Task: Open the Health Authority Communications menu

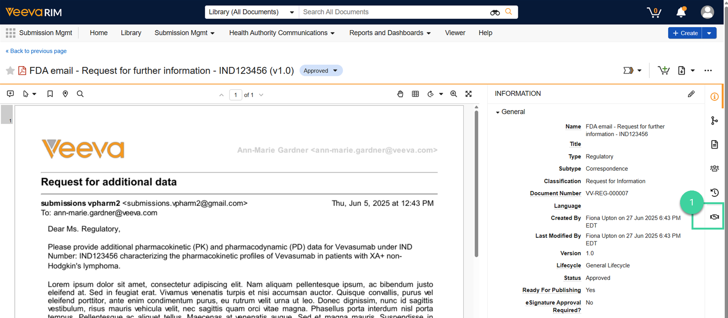Action: pos(282,33)
